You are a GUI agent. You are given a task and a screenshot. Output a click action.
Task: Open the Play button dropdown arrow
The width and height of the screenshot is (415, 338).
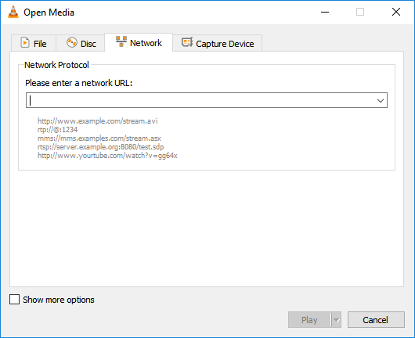point(337,320)
